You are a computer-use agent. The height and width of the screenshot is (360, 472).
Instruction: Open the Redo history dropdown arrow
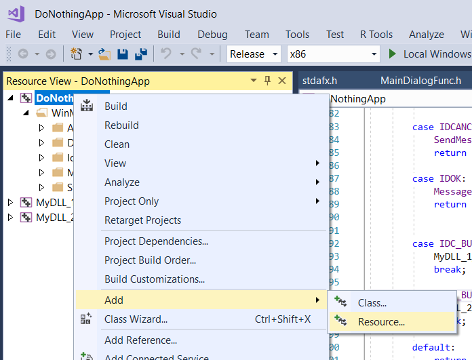(x=212, y=54)
